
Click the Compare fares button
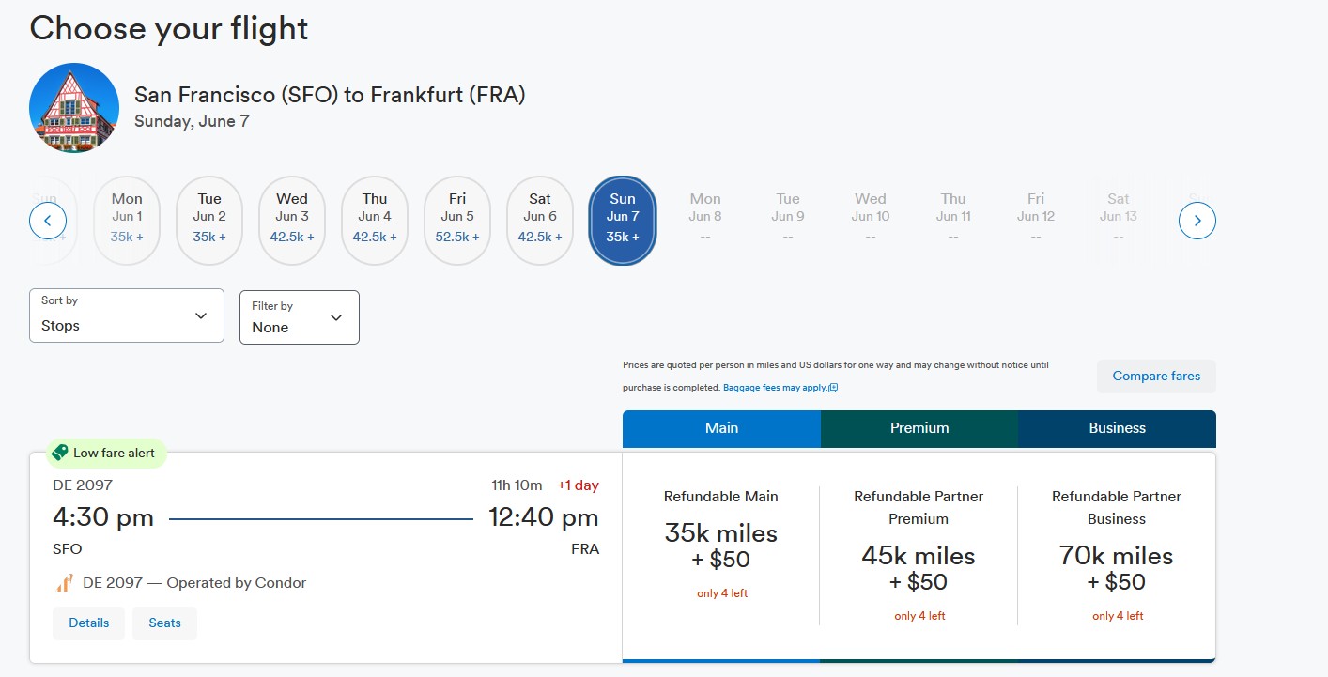1156,377
